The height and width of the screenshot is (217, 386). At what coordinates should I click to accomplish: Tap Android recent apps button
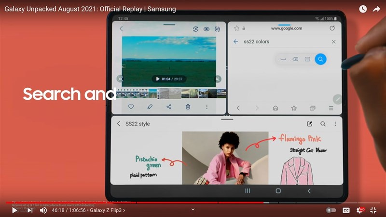click(x=248, y=190)
